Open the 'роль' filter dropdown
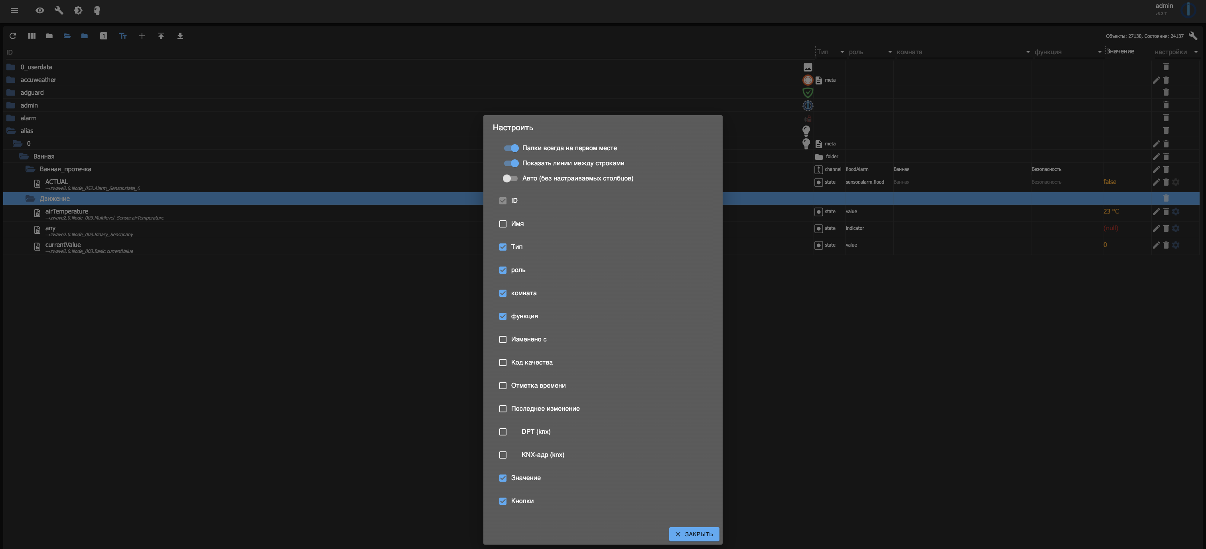The width and height of the screenshot is (1206, 549). (x=889, y=52)
